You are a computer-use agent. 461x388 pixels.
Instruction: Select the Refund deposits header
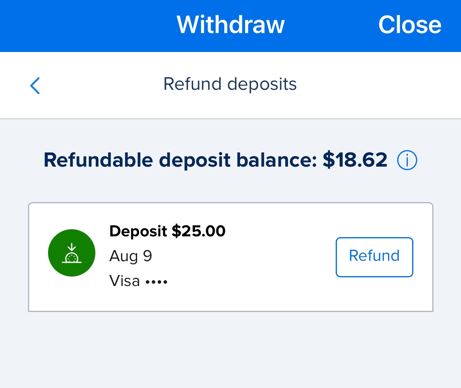click(x=230, y=84)
